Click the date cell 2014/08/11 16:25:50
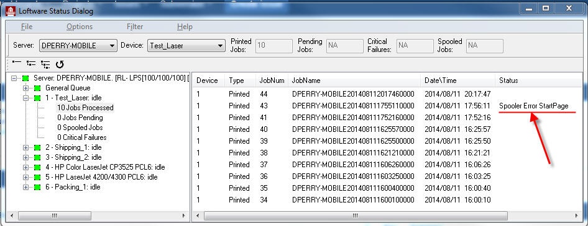The width and height of the screenshot is (588, 226). point(457,141)
